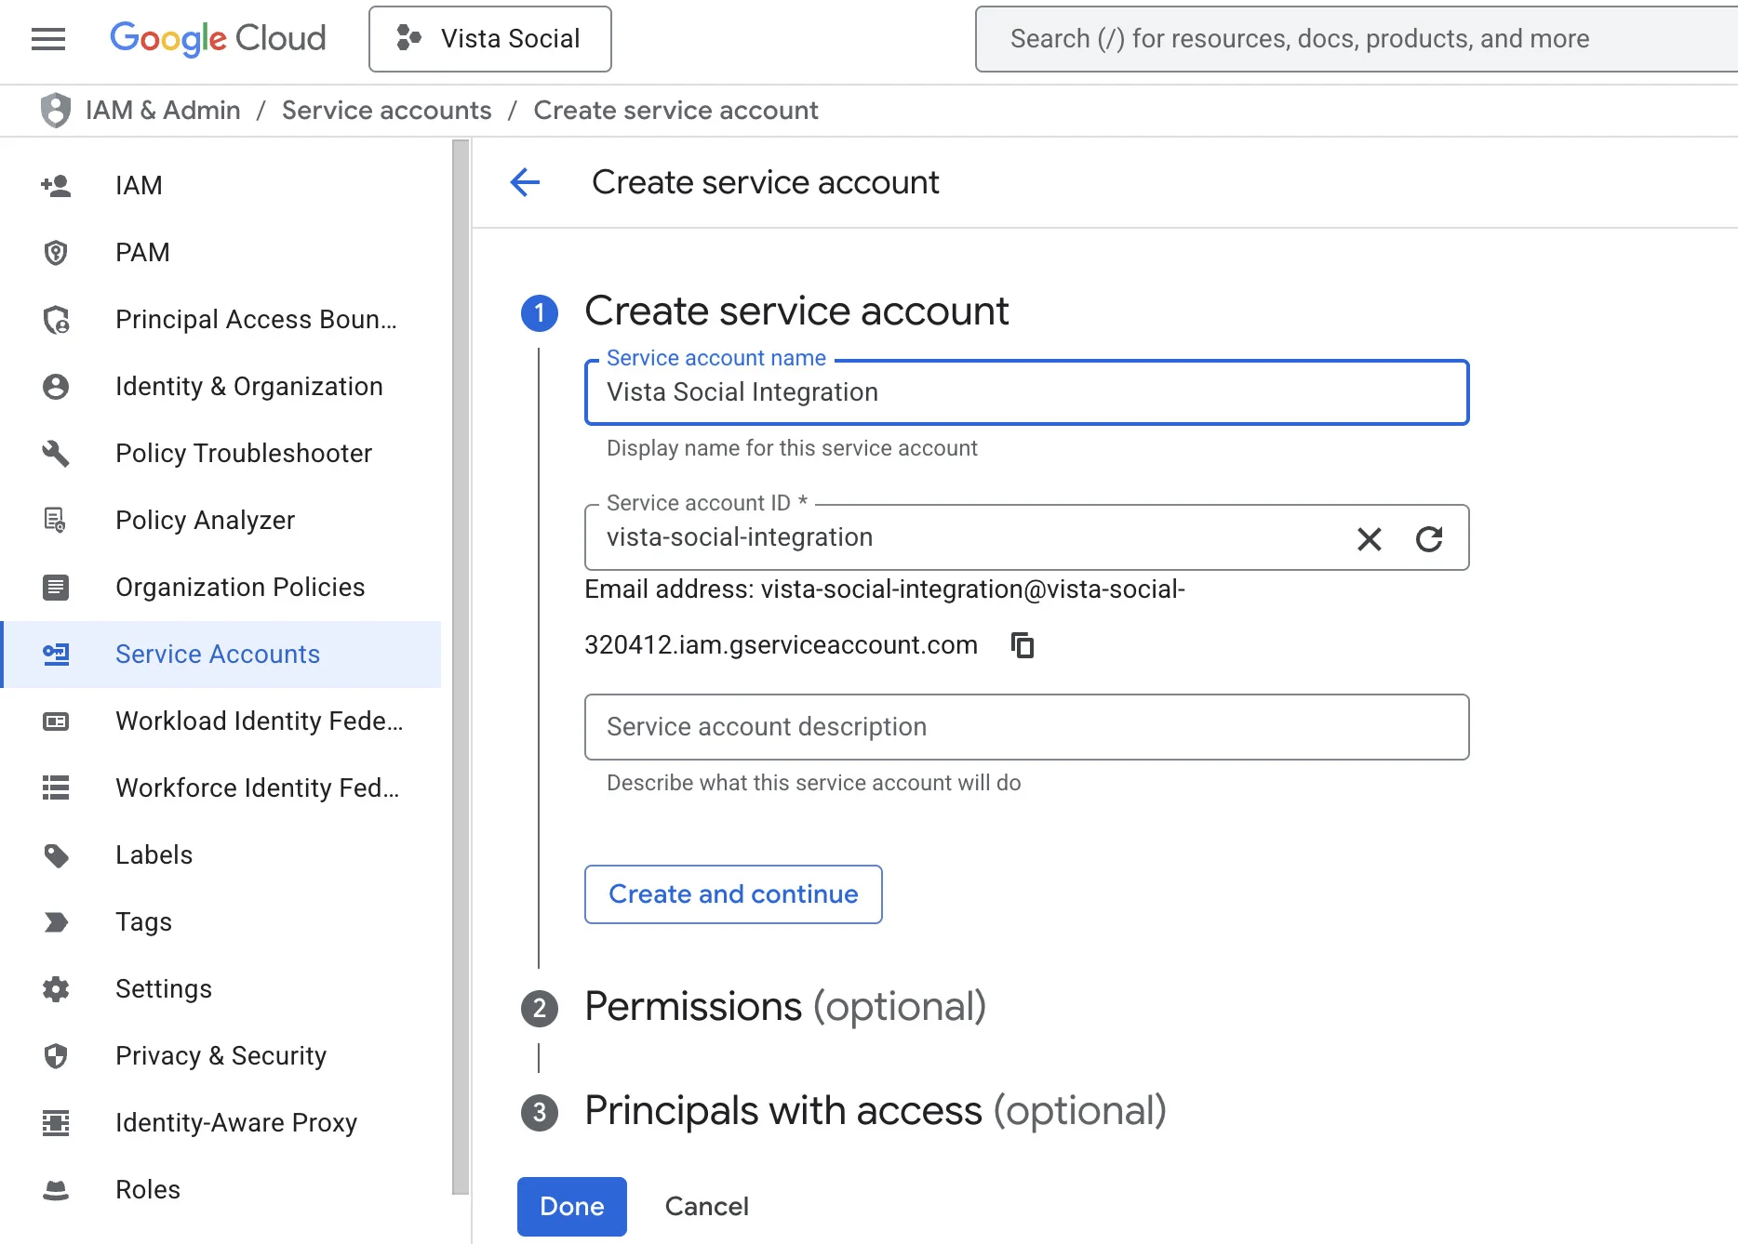
Task: Click the Policy Troubleshooter wrench icon
Action: [56, 454]
